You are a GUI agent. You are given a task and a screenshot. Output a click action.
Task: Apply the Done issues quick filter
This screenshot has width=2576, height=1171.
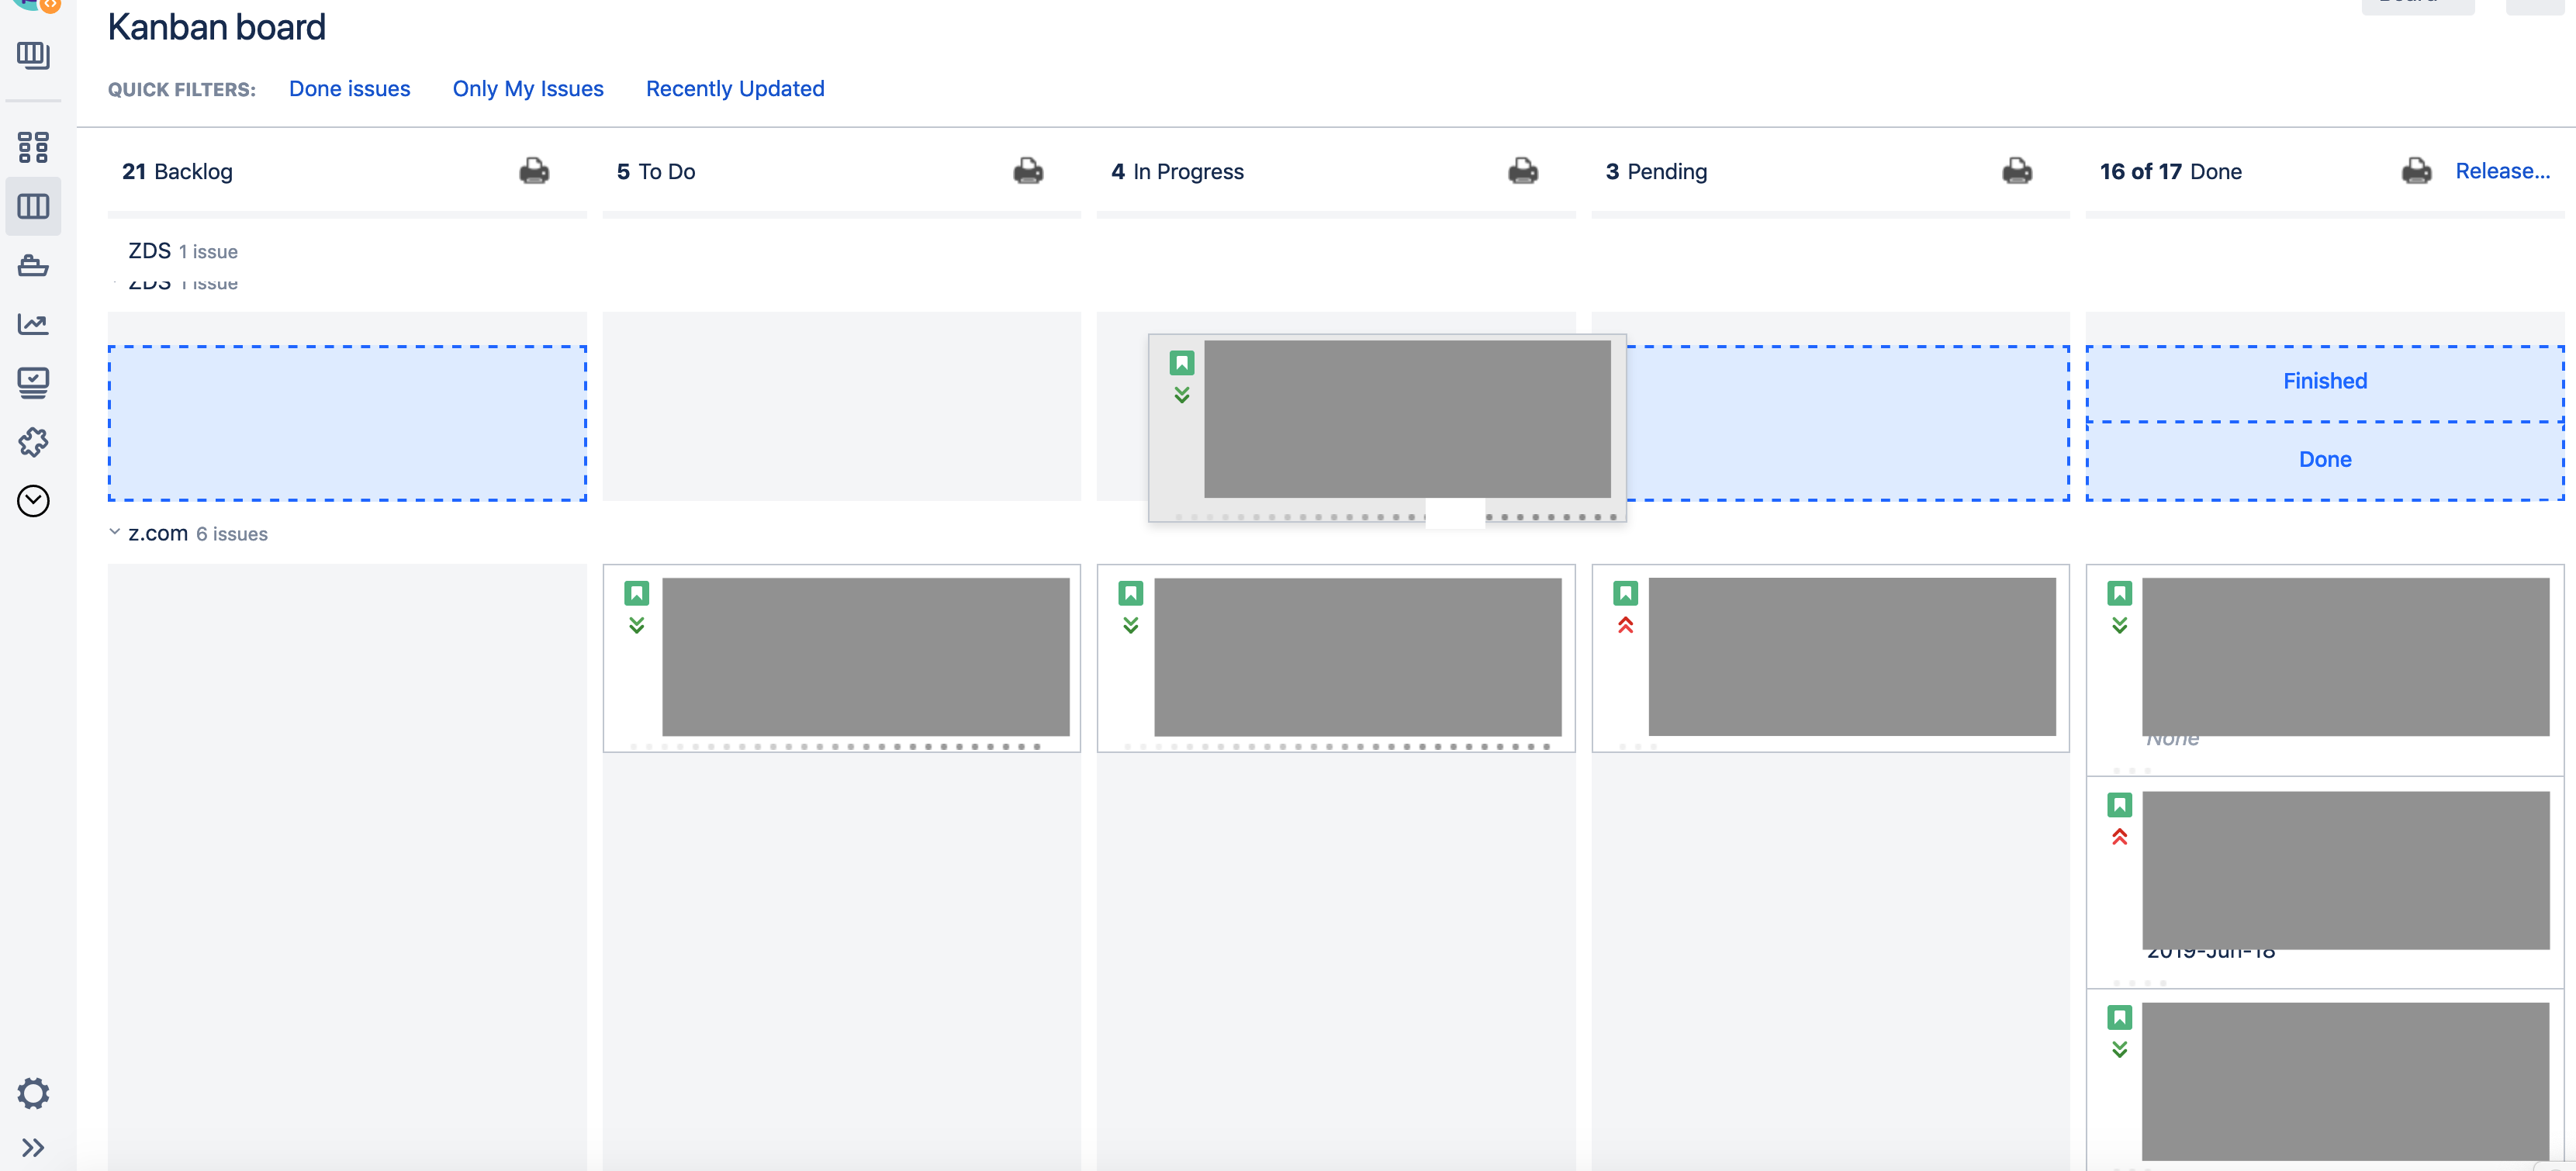[350, 89]
